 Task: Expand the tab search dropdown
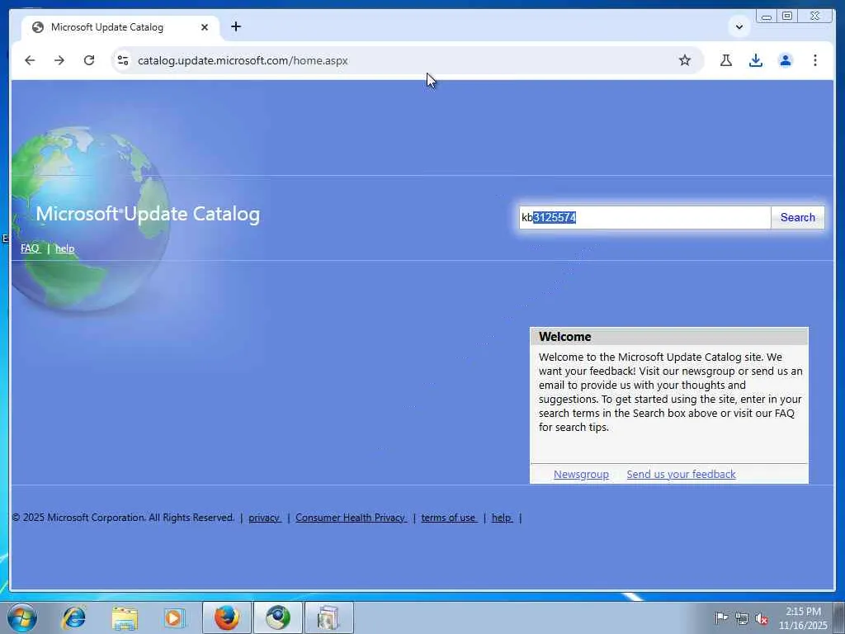(739, 26)
